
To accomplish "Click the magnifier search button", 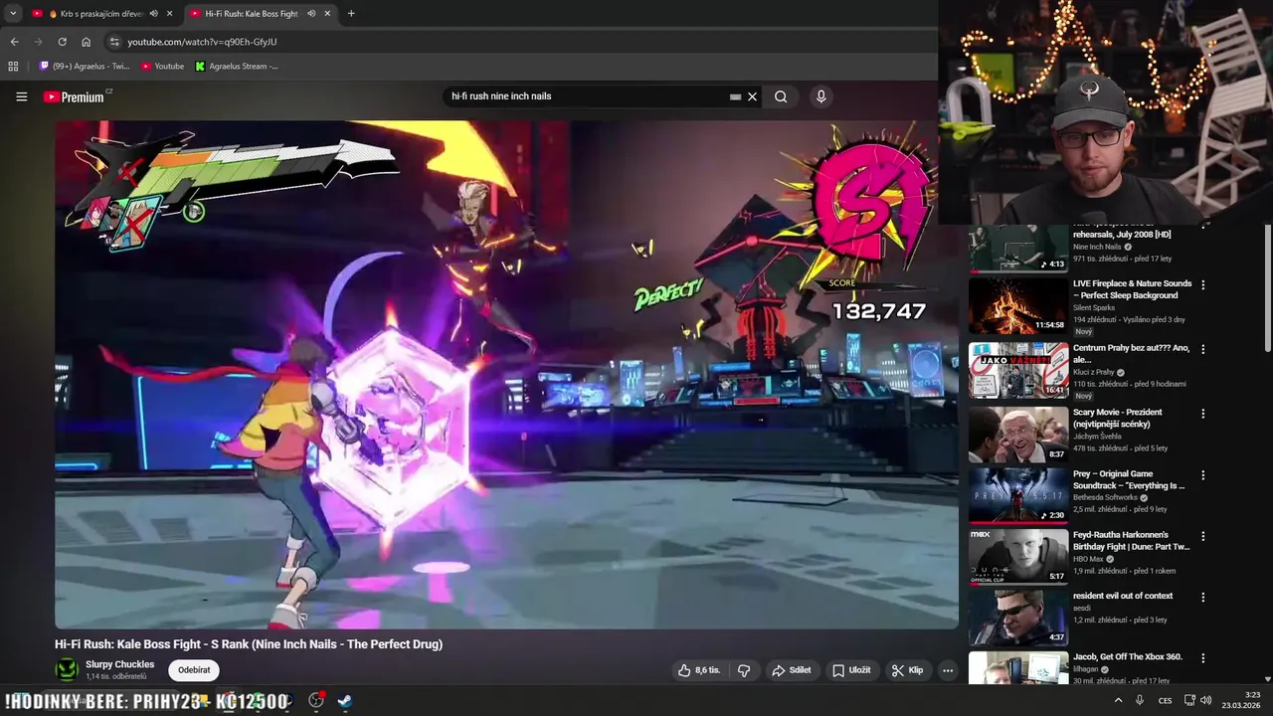I will (781, 96).
